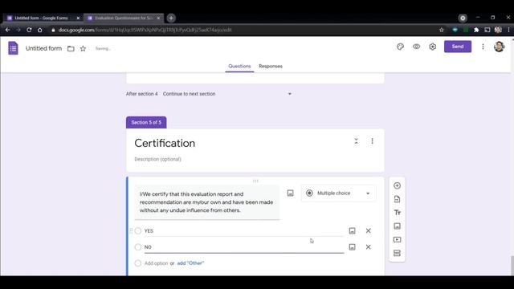Click Add option text
The width and height of the screenshot is (514, 289).
coord(156,263)
